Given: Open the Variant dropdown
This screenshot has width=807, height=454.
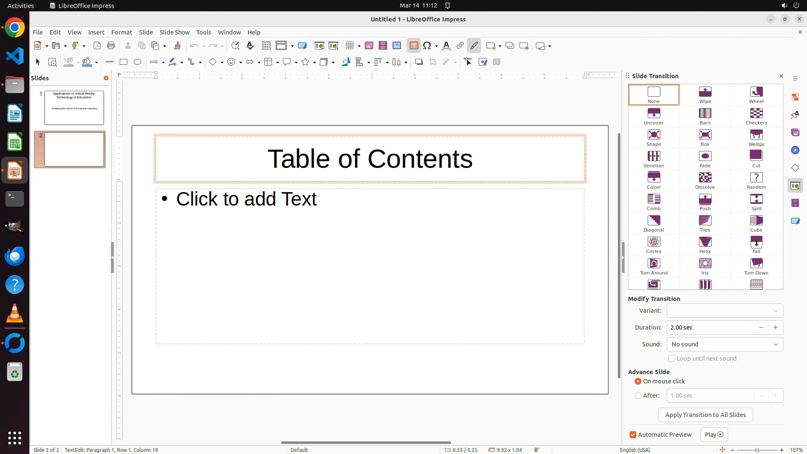Looking at the screenshot, I should click(725, 311).
